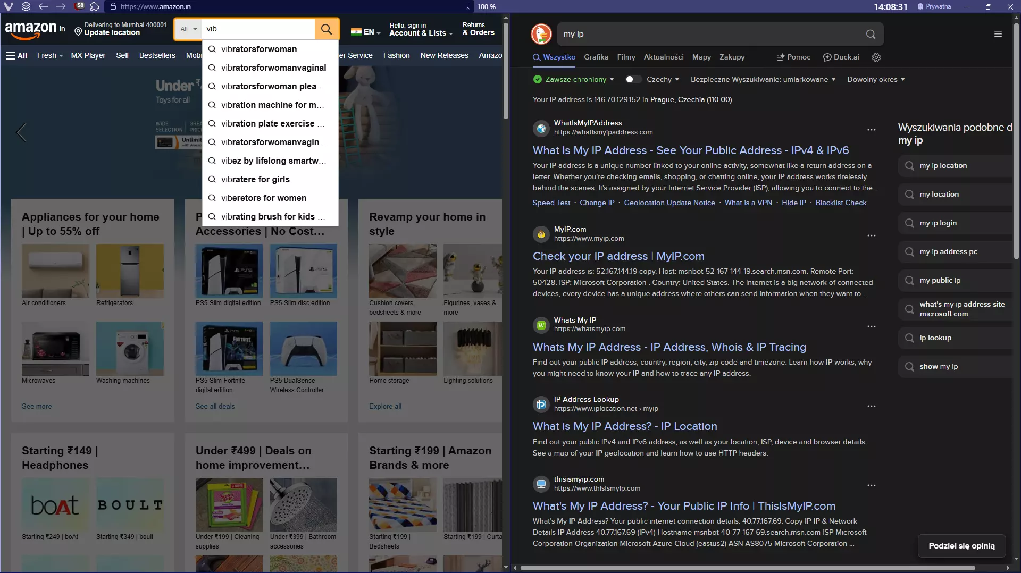
Task: Toggle the Czechy region switch
Action: 633,79
